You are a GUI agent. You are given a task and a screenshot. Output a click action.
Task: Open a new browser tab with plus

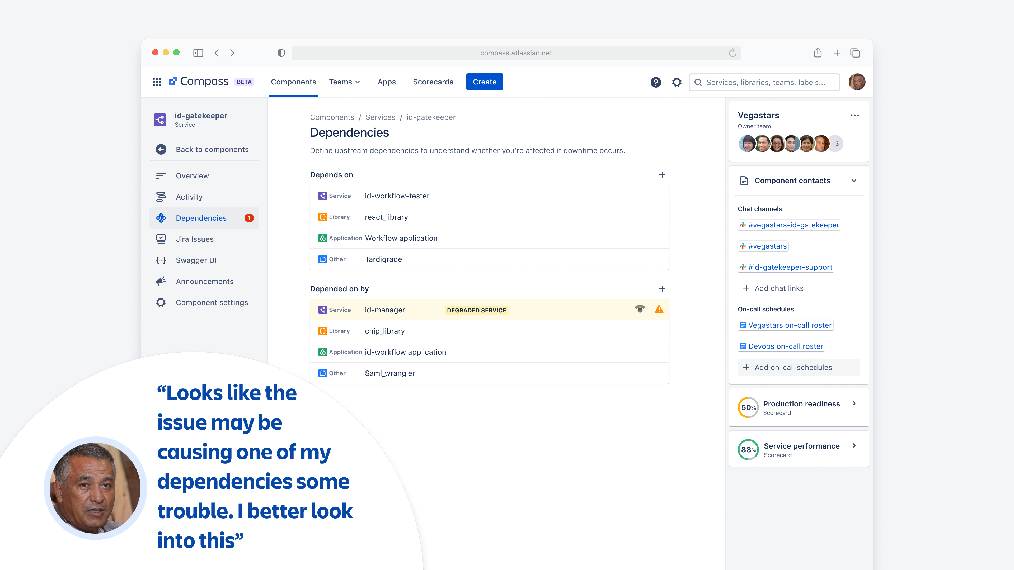point(837,53)
